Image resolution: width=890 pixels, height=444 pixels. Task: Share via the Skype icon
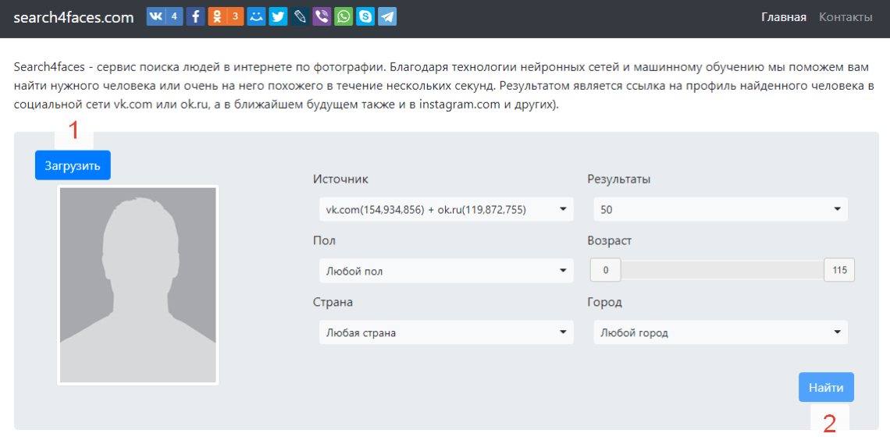tap(365, 16)
